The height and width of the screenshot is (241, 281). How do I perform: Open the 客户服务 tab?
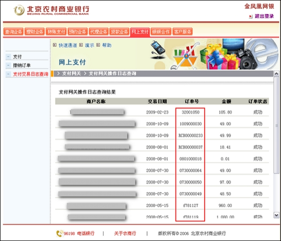pyautogui.click(x=183, y=32)
